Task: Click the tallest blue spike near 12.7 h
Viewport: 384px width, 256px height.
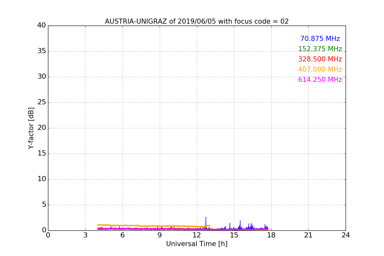Action: coord(206,222)
